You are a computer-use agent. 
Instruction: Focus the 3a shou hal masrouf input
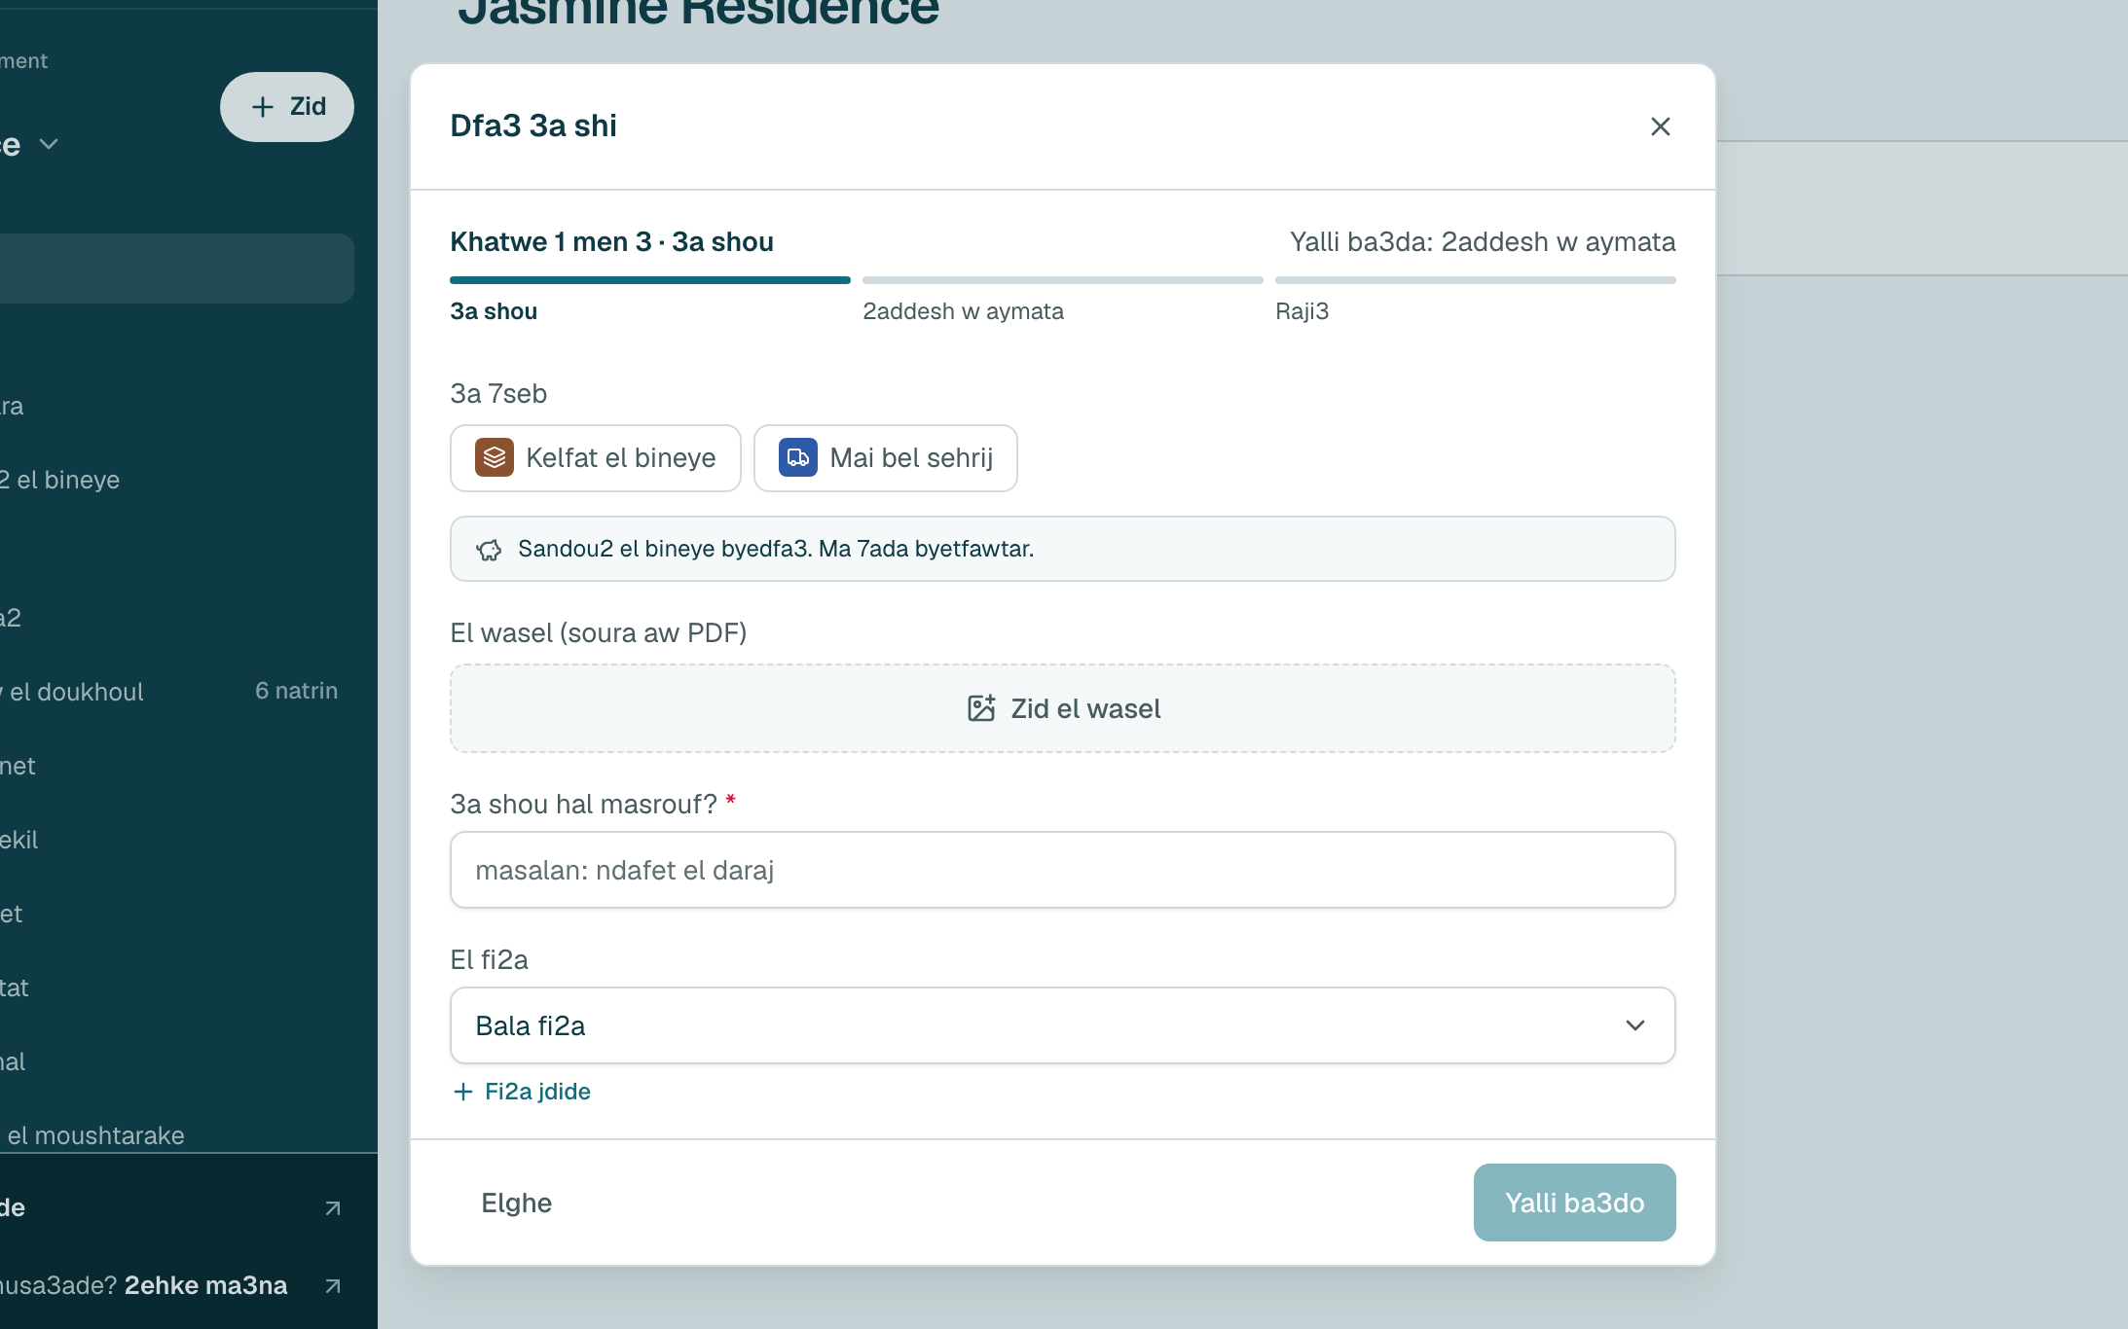1063,870
